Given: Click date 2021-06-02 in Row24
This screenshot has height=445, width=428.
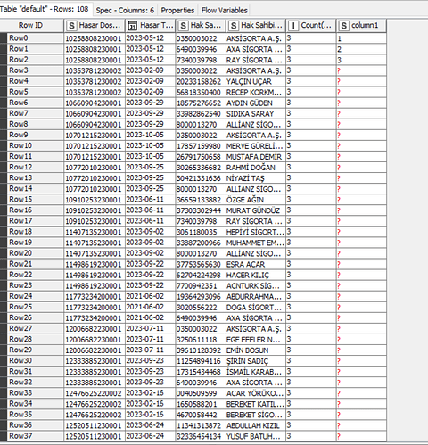Looking at the screenshot, I should 151,296.
